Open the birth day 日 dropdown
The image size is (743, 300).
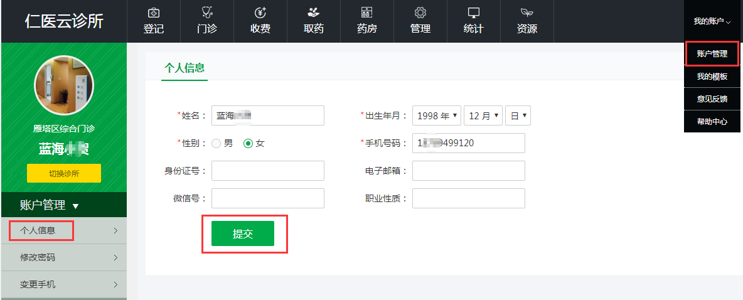518,115
